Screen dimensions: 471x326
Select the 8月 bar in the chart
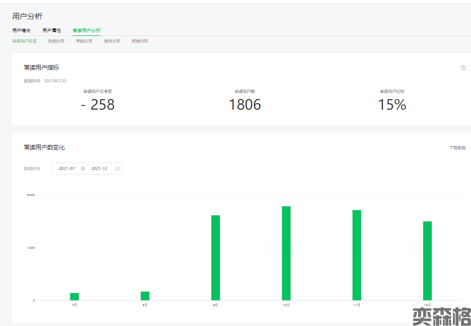pos(145,296)
